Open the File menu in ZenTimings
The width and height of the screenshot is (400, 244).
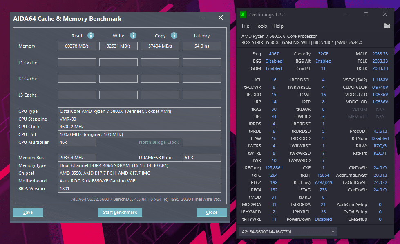(246, 26)
